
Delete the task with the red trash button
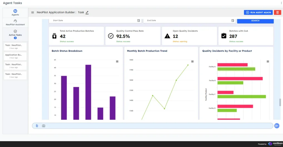(277, 12)
